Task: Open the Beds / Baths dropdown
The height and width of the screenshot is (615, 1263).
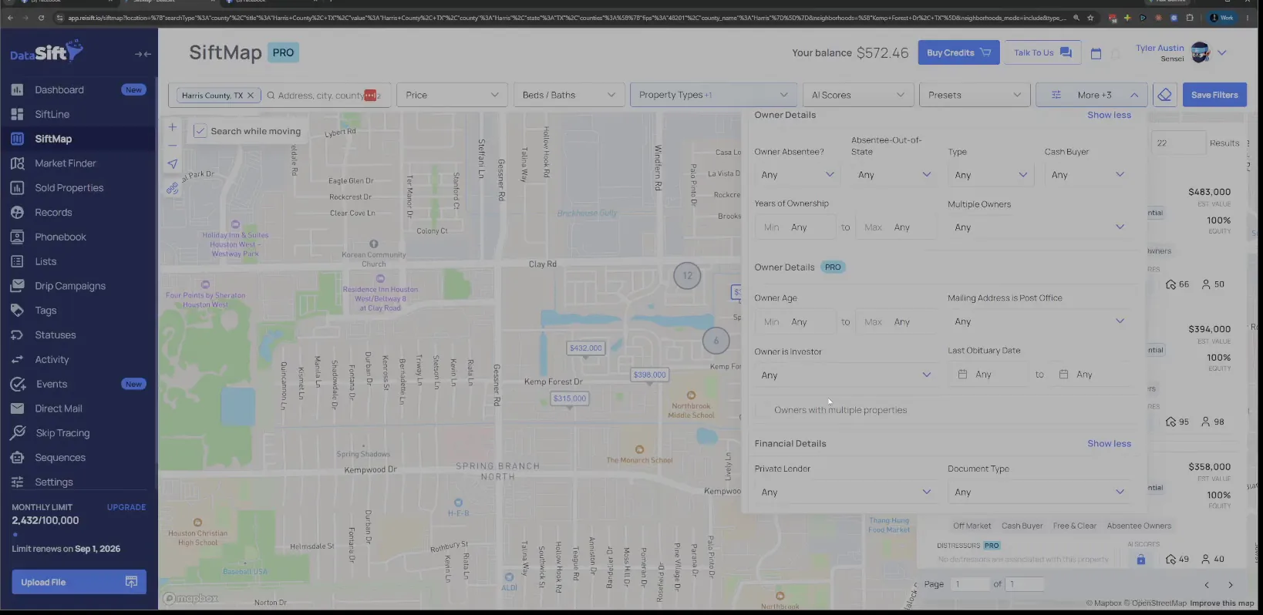Action: (568, 95)
